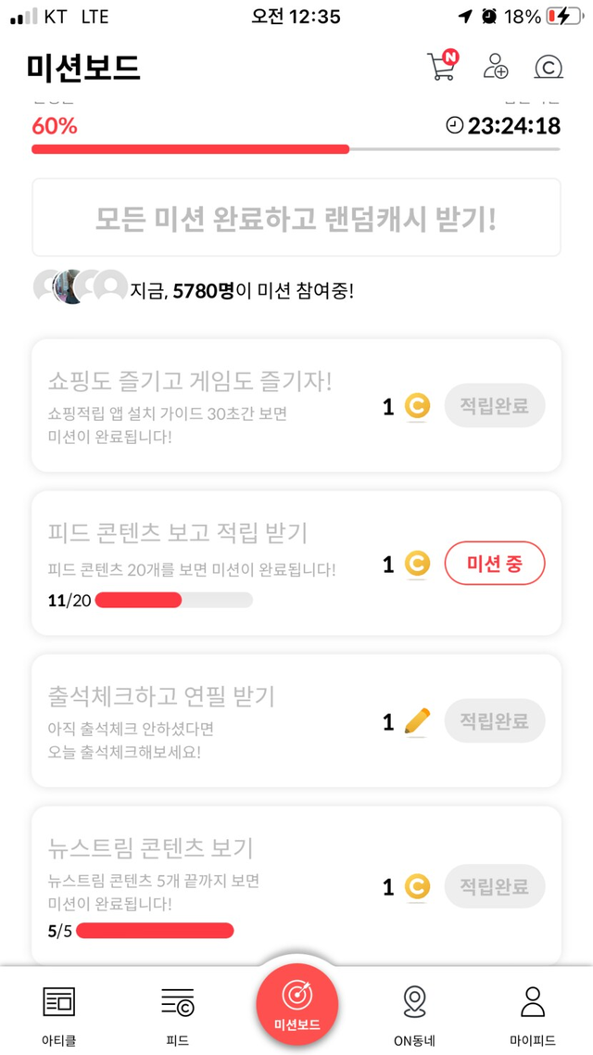Tap 적립완료 on the shopping game mission
Screen dimensions: 593x1055
(495, 406)
